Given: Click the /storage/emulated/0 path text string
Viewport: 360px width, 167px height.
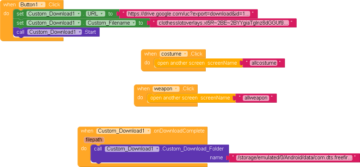Looking at the screenshot, I should point(294,158).
